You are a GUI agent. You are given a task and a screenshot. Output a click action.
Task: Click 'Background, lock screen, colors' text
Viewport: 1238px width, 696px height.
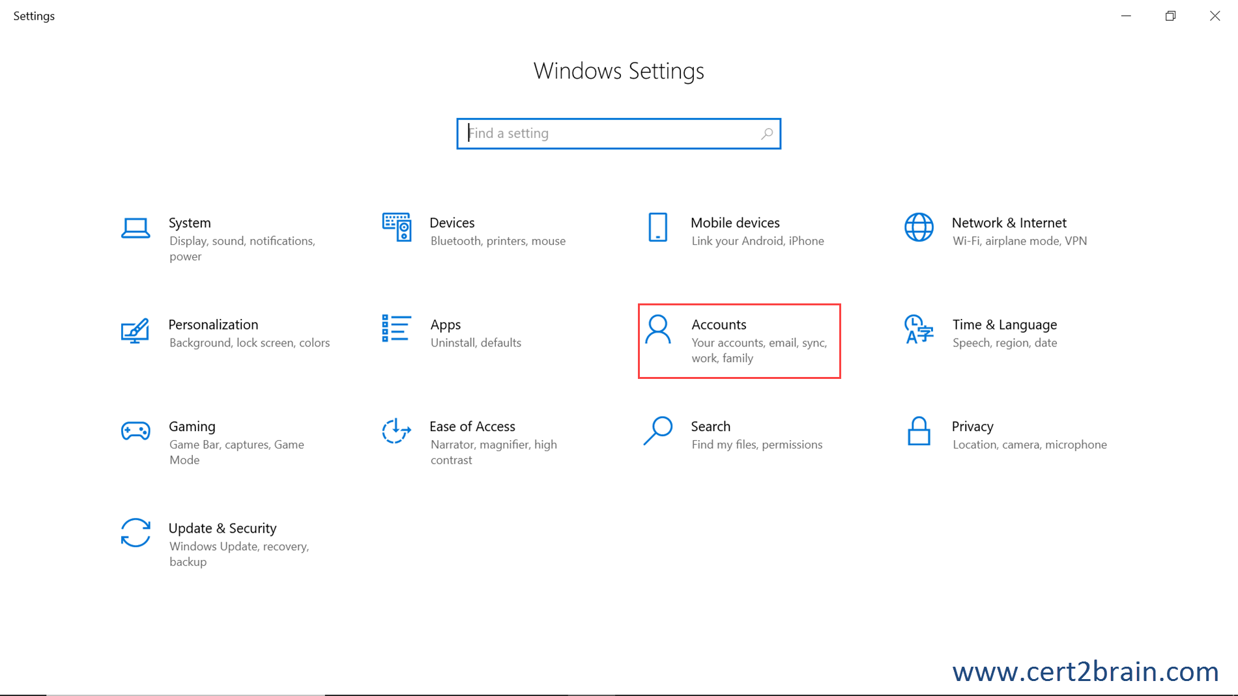pos(250,342)
